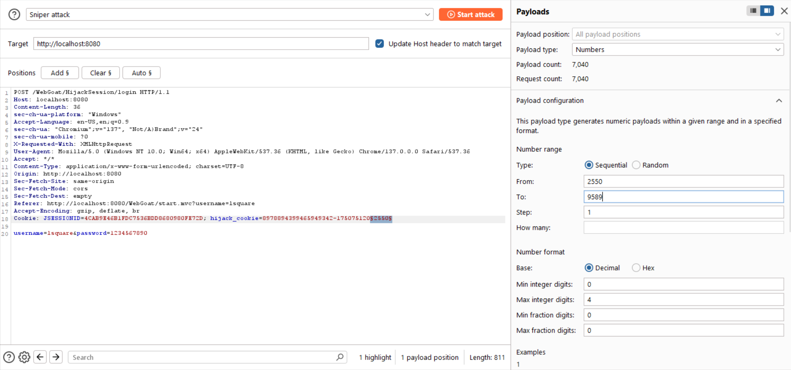Switch Payloads panel to left layout icon
791x370 pixels.
tap(753, 11)
